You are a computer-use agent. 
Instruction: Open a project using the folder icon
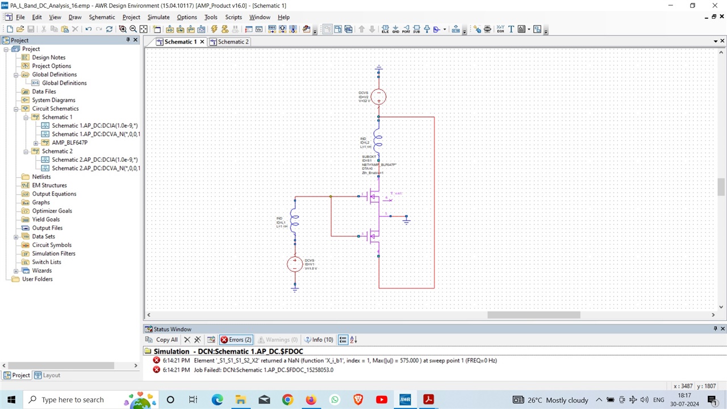pyautogui.click(x=20, y=29)
